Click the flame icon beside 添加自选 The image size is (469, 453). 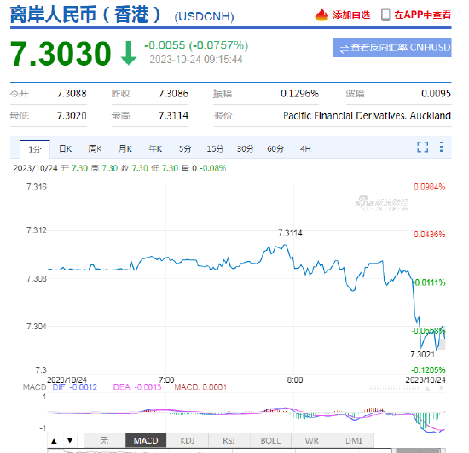point(321,15)
